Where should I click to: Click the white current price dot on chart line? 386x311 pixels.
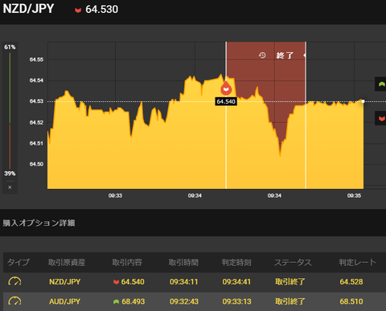tap(363, 101)
